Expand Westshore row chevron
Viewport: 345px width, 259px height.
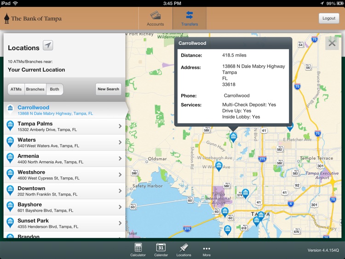[120, 175]
